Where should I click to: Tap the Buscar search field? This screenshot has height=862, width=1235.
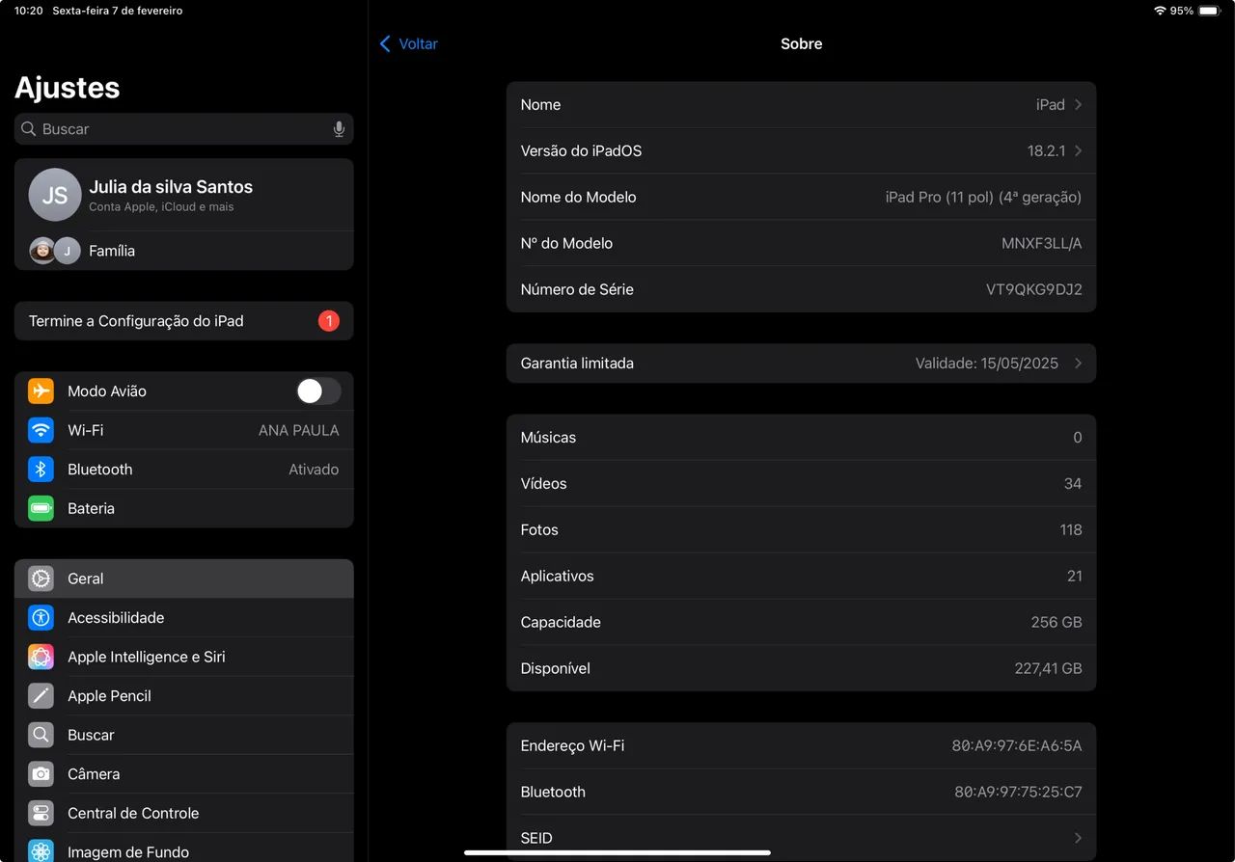point(184,129)
